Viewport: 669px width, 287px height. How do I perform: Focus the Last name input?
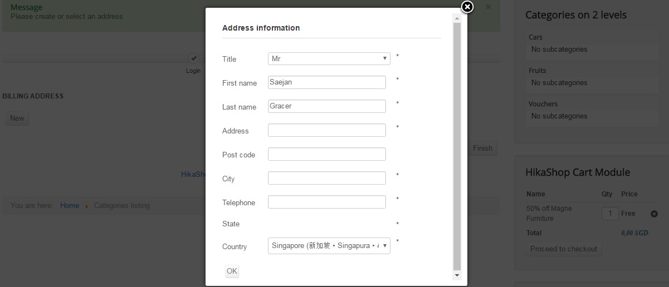pyautogui.click(x=326, y=106)
